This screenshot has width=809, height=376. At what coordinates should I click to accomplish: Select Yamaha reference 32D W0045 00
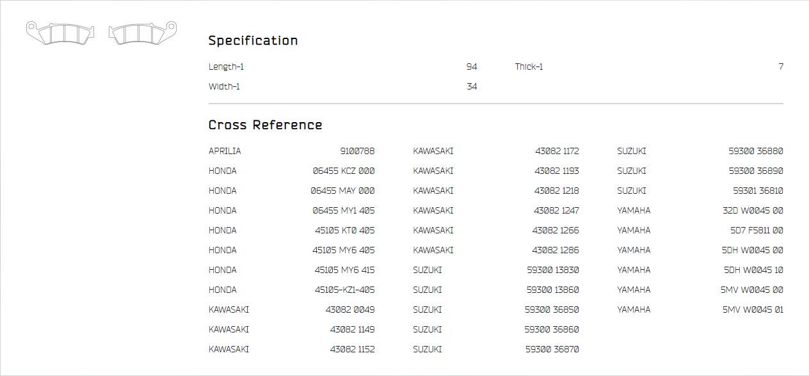pyautogui.click(x=753, y=211)
